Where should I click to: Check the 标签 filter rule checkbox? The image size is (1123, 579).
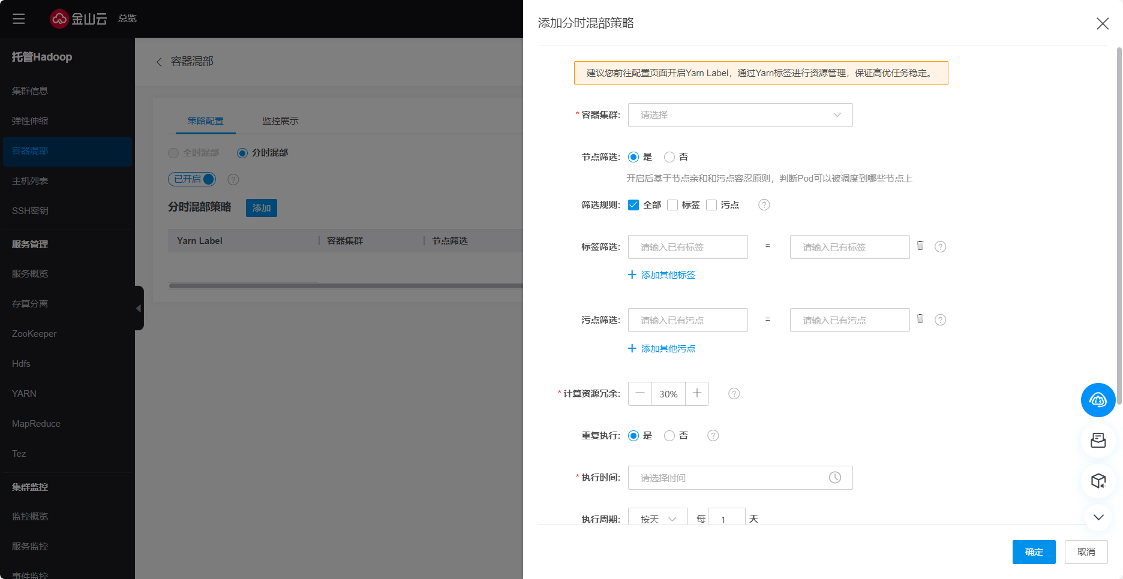click(672, 205)
